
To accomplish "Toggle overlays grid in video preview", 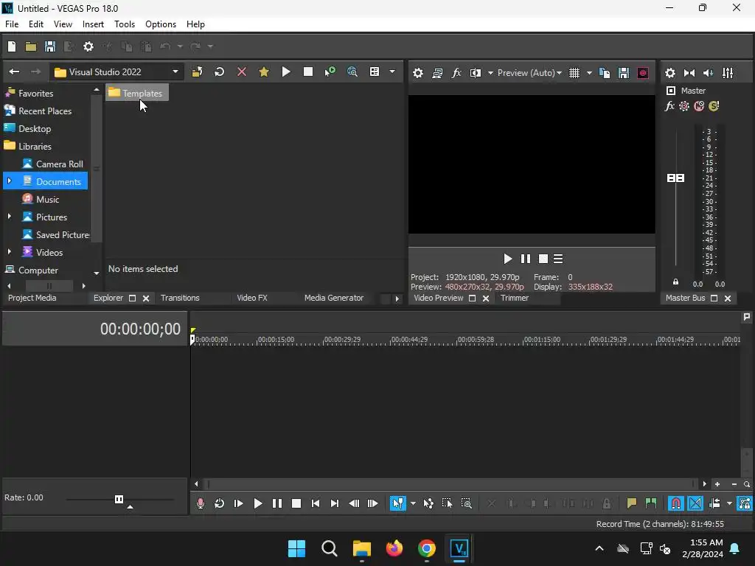I will tap(574, 73).
